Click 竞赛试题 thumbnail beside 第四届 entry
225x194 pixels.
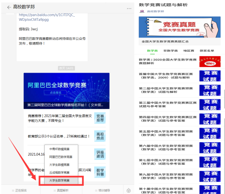[210, 119]
